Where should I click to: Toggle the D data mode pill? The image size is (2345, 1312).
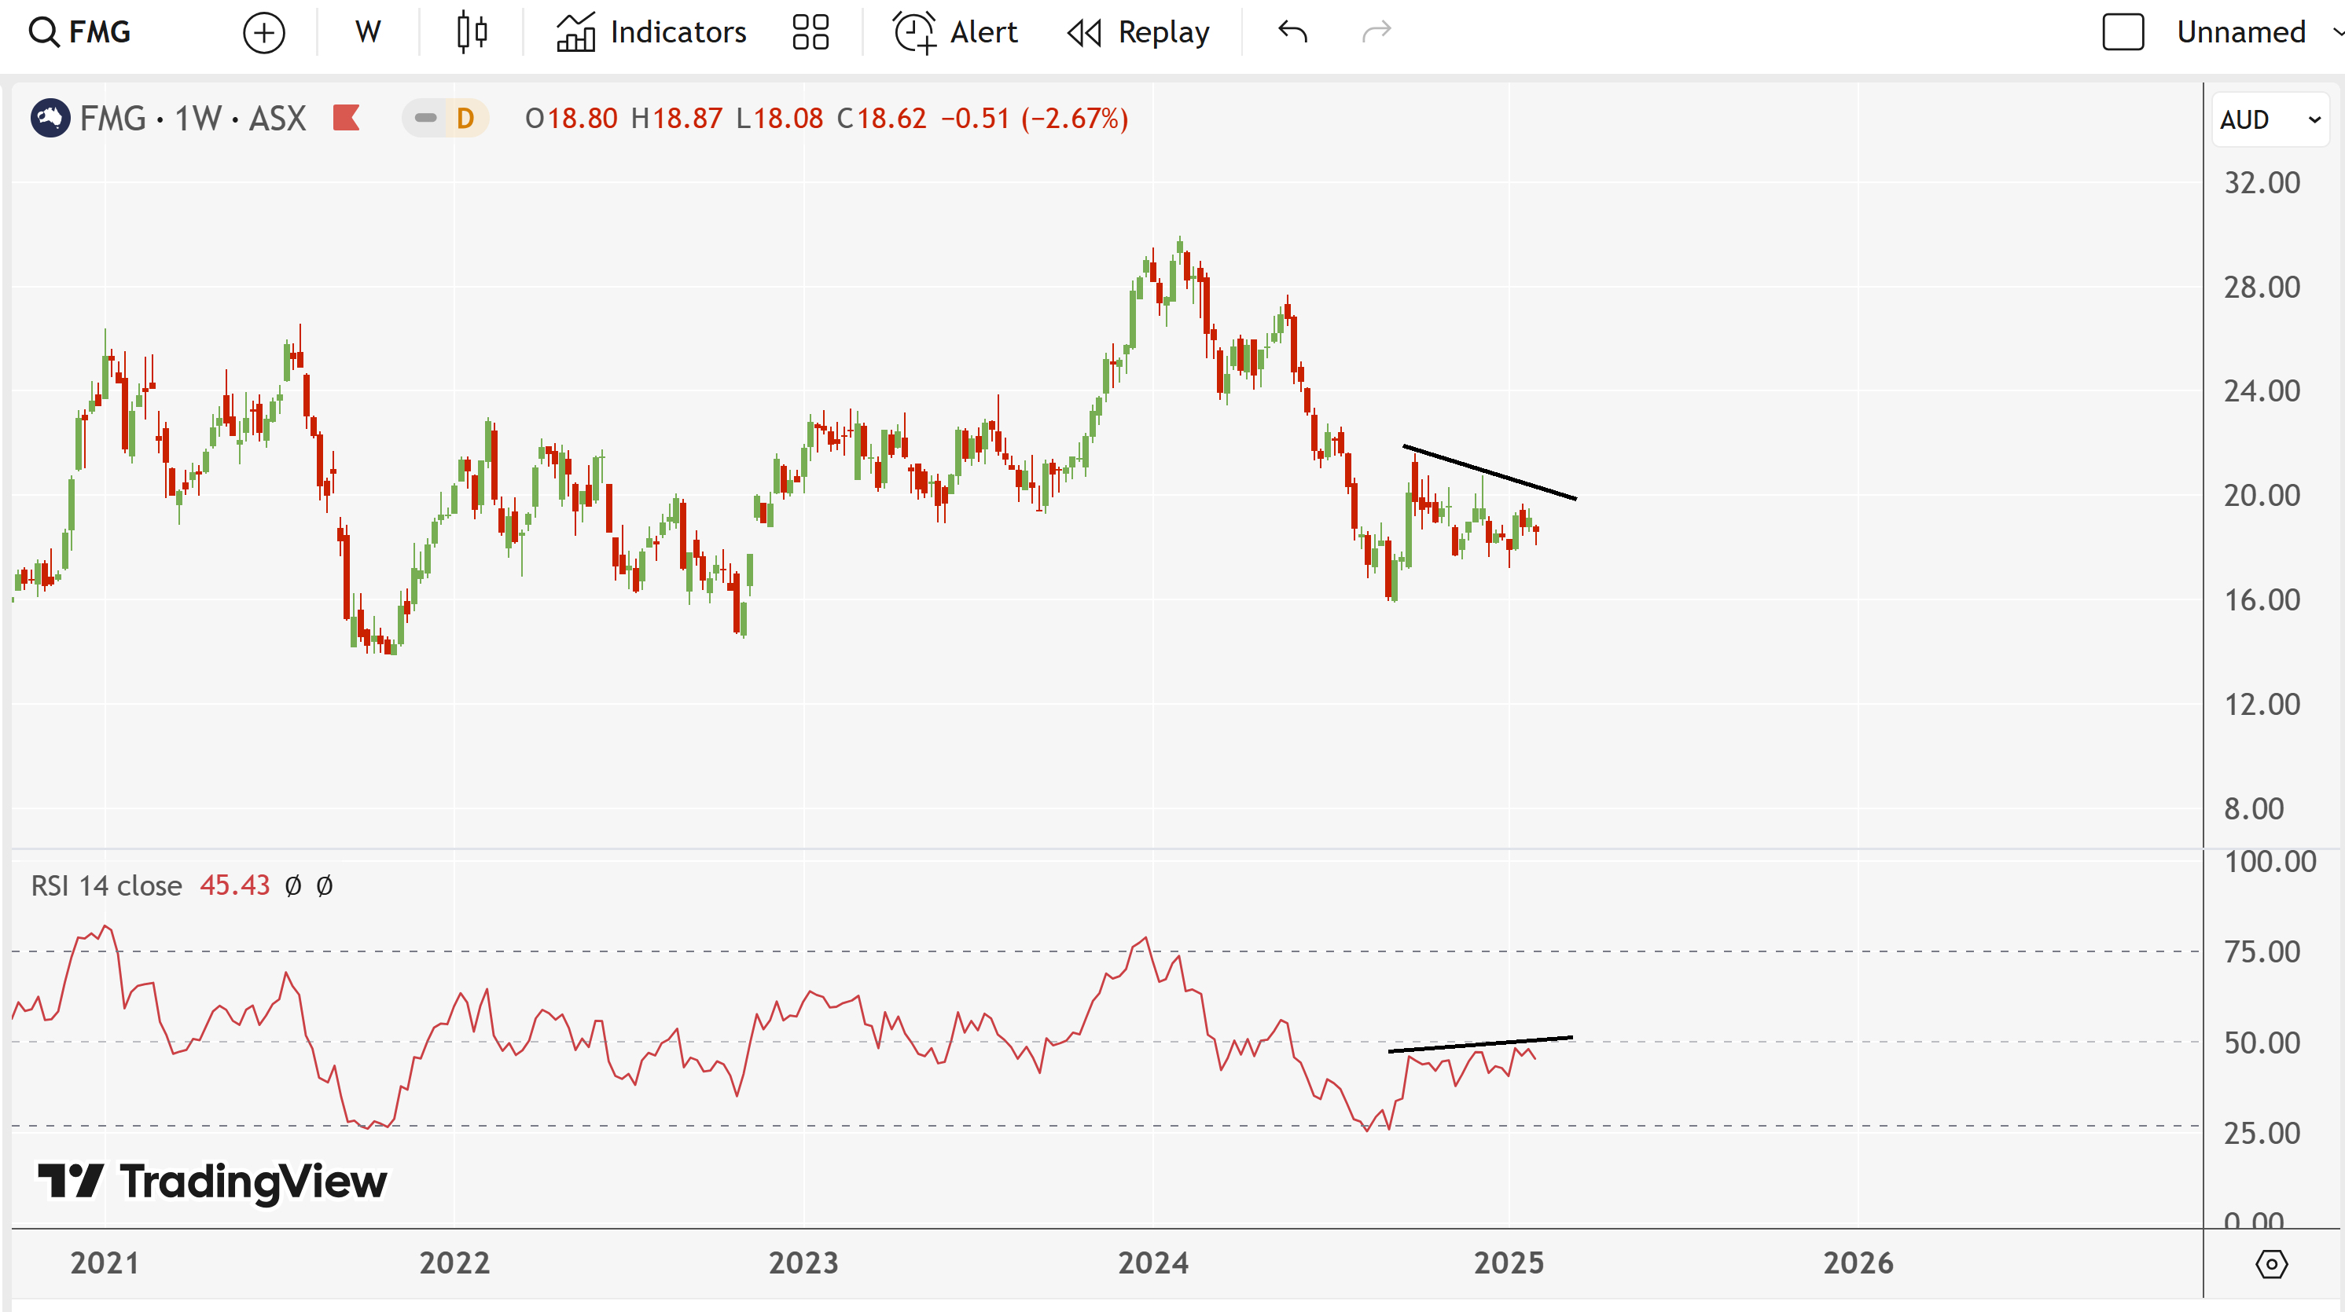click(446, 119)
